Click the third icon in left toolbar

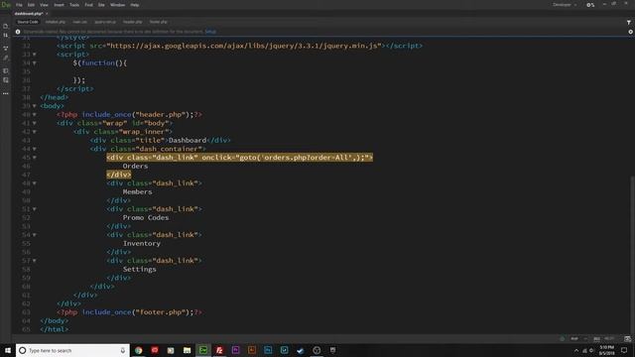pyautogui.click(x=6, y=49)
